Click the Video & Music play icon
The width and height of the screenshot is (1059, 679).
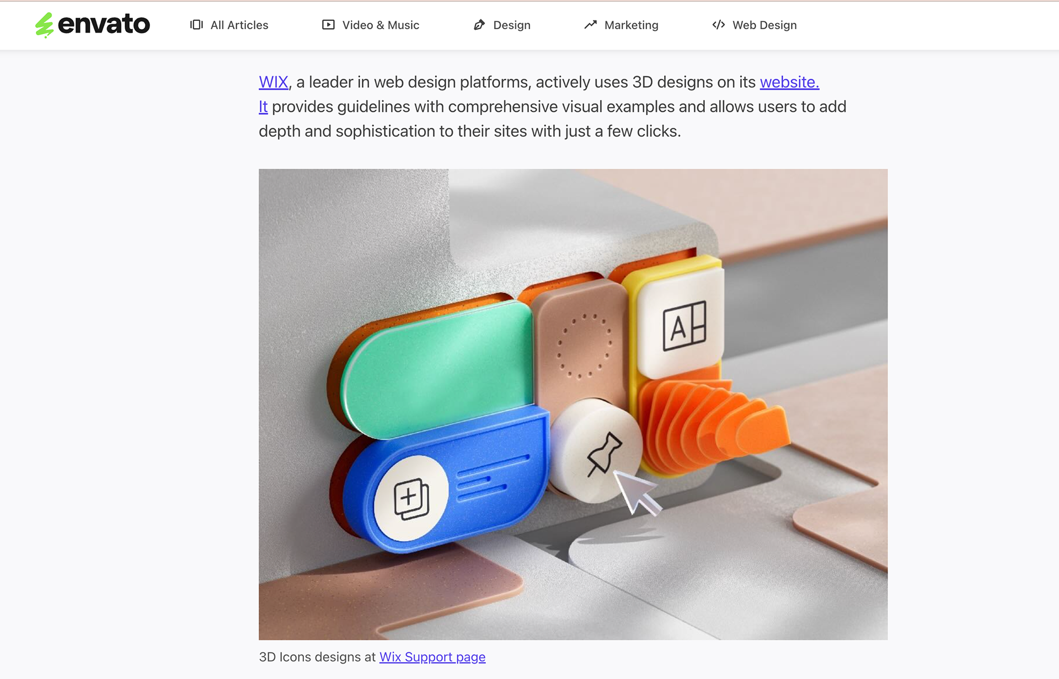[328, 25]
